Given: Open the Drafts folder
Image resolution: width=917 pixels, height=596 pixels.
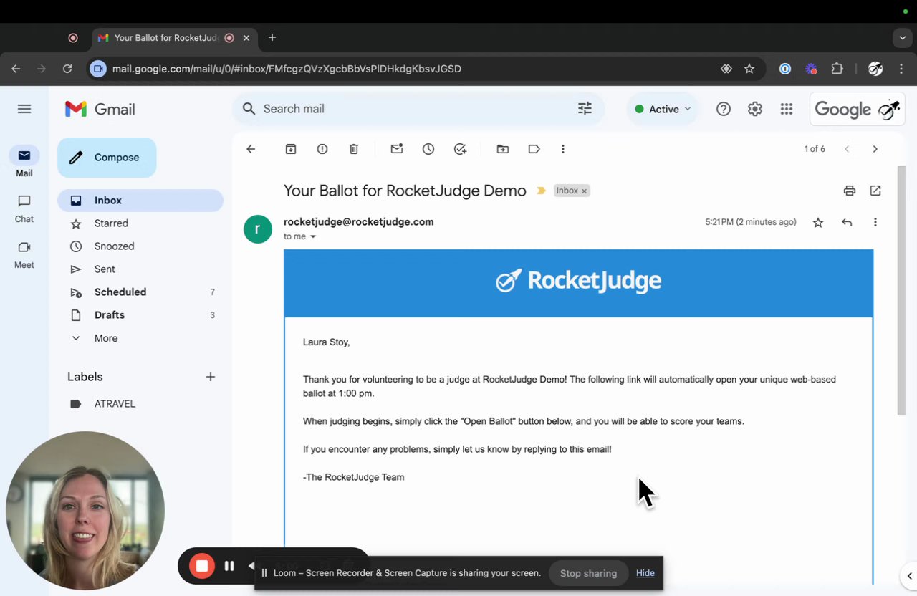Looking at the screenshot, I should pos(140,315).
